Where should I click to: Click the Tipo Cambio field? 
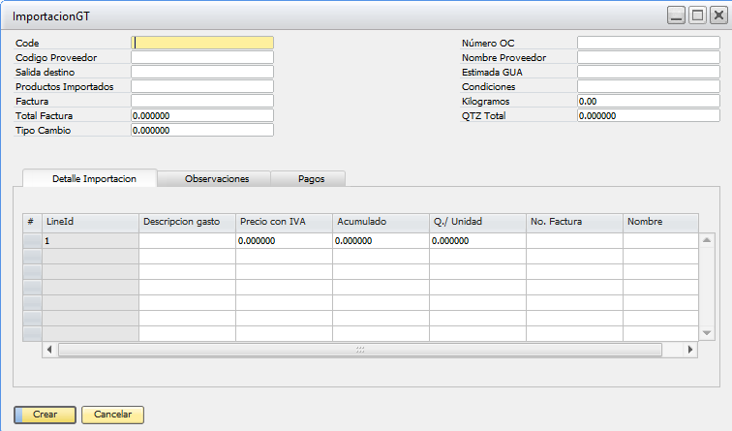coord(202,131)
